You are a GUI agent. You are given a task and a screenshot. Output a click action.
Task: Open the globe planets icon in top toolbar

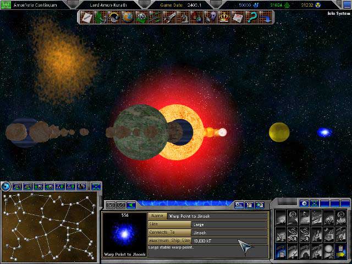pyautogui.click(x=127, y=17)
